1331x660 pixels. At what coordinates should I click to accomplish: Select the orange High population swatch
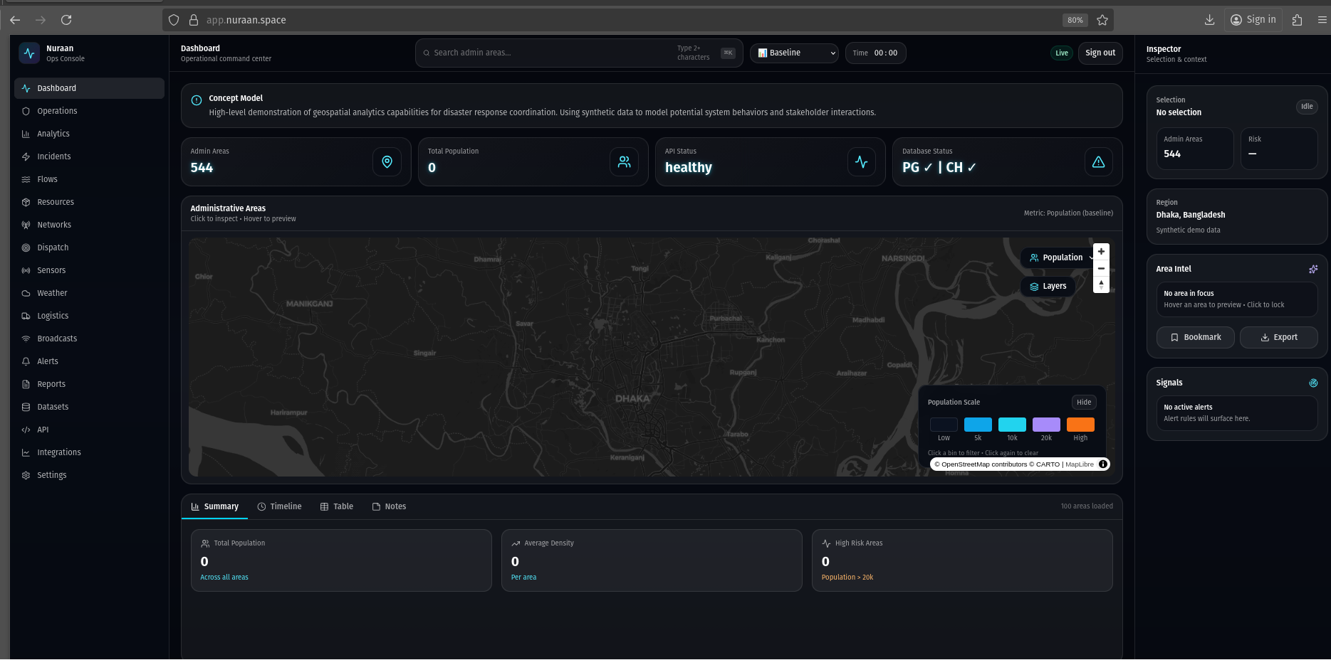click(1080, 424)
